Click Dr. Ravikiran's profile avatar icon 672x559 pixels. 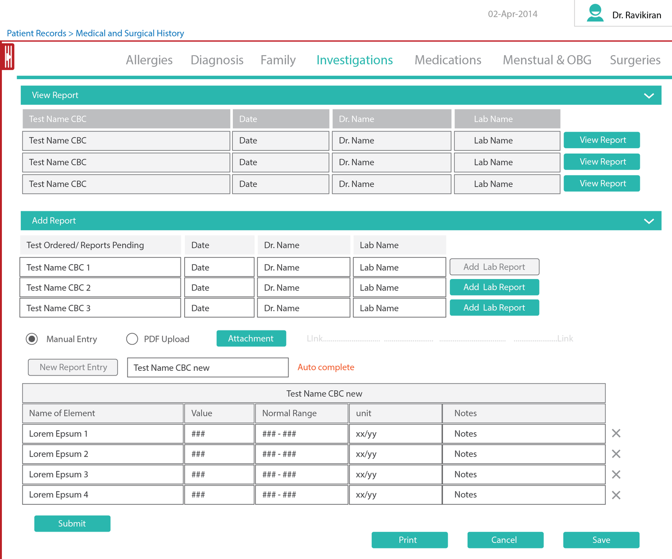[x=595, y=13]
